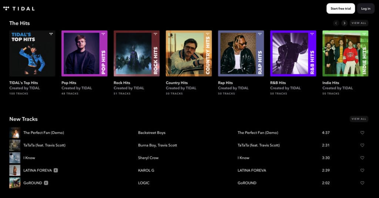Open Backstreet Boys artist page
Viewport: 379px width, 198px height.
click(152, 133)
